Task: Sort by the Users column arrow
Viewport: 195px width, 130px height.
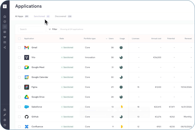Action: [107, 39]
